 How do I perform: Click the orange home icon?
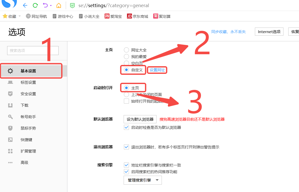[x=59, y=5]
